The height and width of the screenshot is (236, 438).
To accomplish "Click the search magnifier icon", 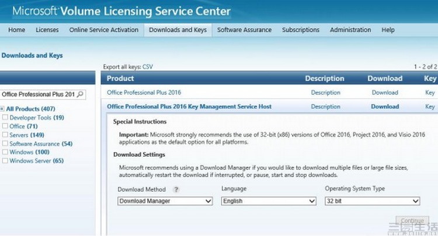I will pos(80,94).
